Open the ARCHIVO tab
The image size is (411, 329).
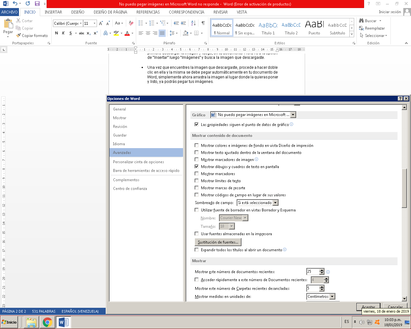(9, 12)
